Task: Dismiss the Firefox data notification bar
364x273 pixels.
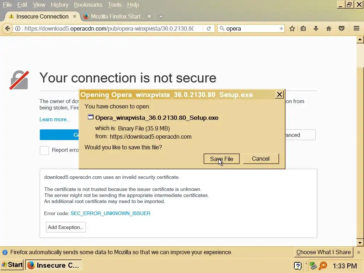Action: pos(359,252)
